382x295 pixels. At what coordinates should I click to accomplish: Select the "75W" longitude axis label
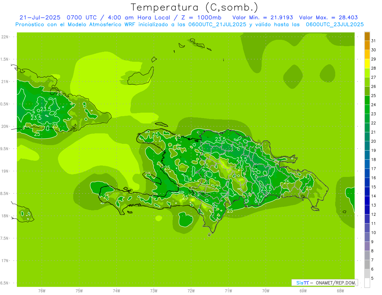(x=79, y=291)
